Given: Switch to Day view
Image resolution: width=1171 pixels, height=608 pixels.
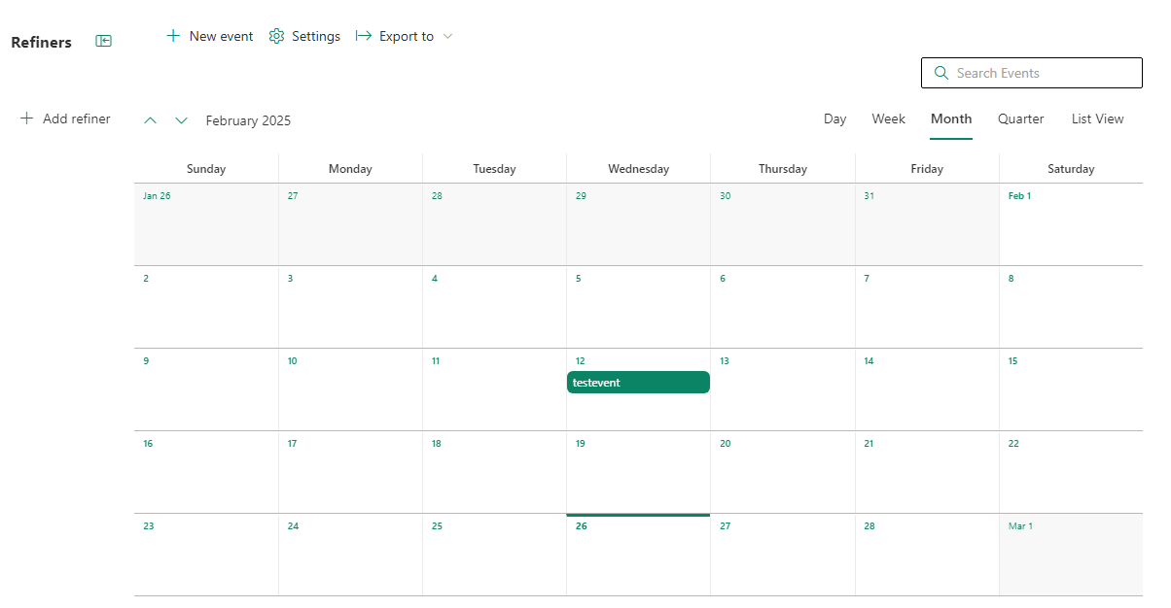Looking at the screenshot, I should (834, 118).
